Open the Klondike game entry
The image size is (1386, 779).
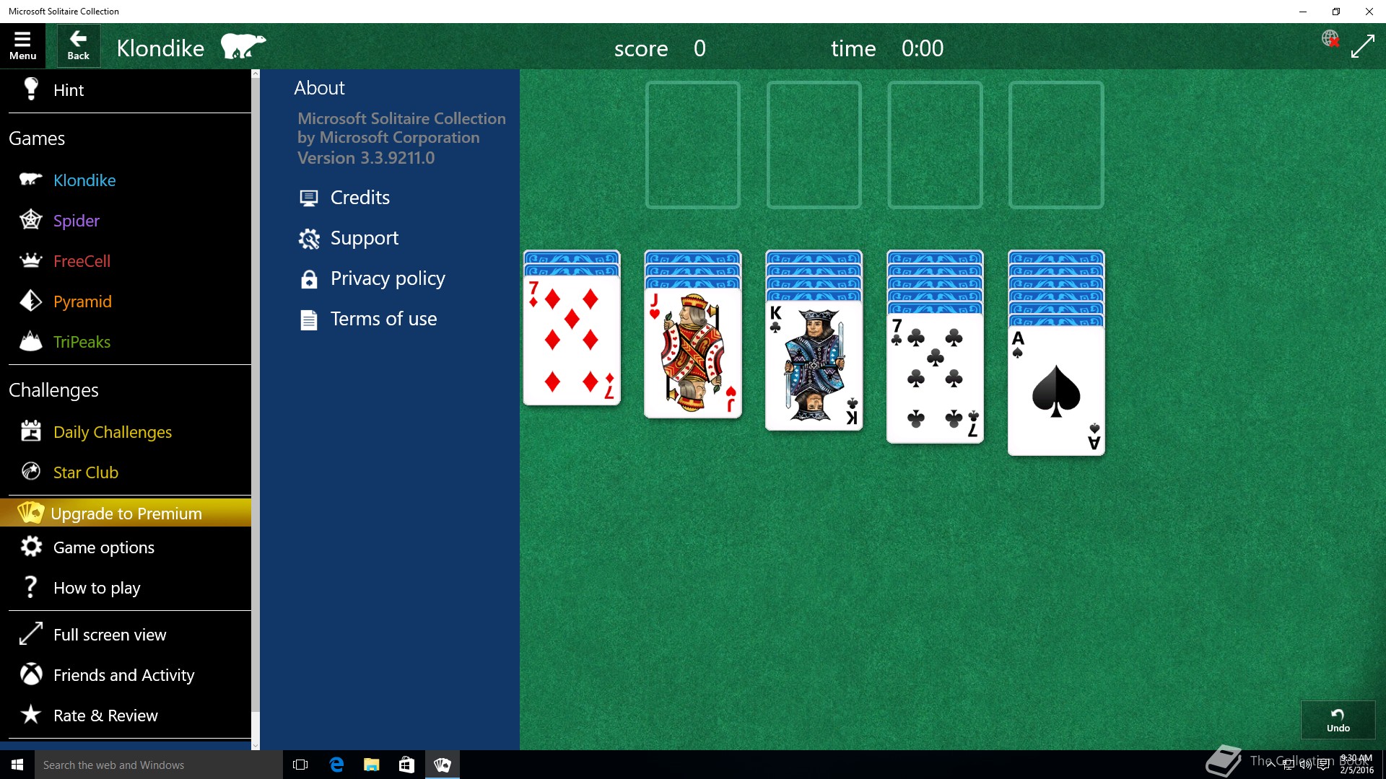click(126, 180)
